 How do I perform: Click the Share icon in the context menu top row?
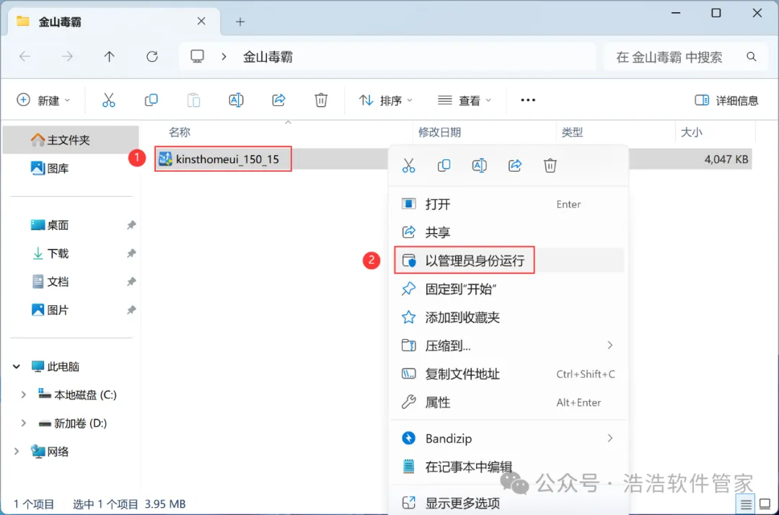[x=515, y=165]
